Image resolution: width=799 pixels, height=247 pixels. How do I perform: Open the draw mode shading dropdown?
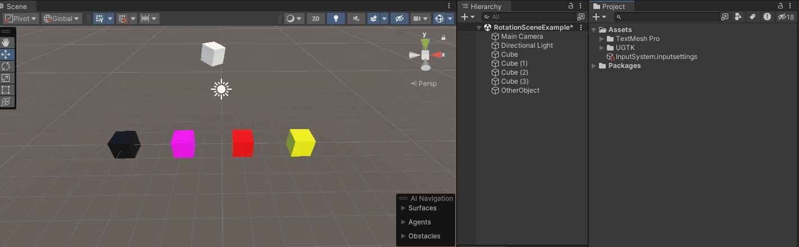tap(294, 19)
